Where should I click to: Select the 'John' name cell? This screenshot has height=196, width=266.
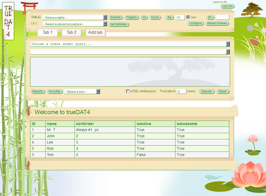60,136
